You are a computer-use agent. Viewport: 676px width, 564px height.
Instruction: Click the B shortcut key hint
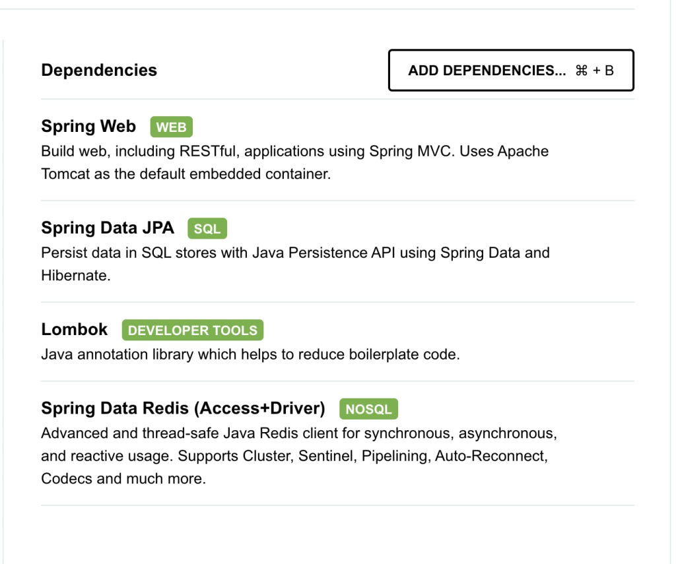point(609,71)
